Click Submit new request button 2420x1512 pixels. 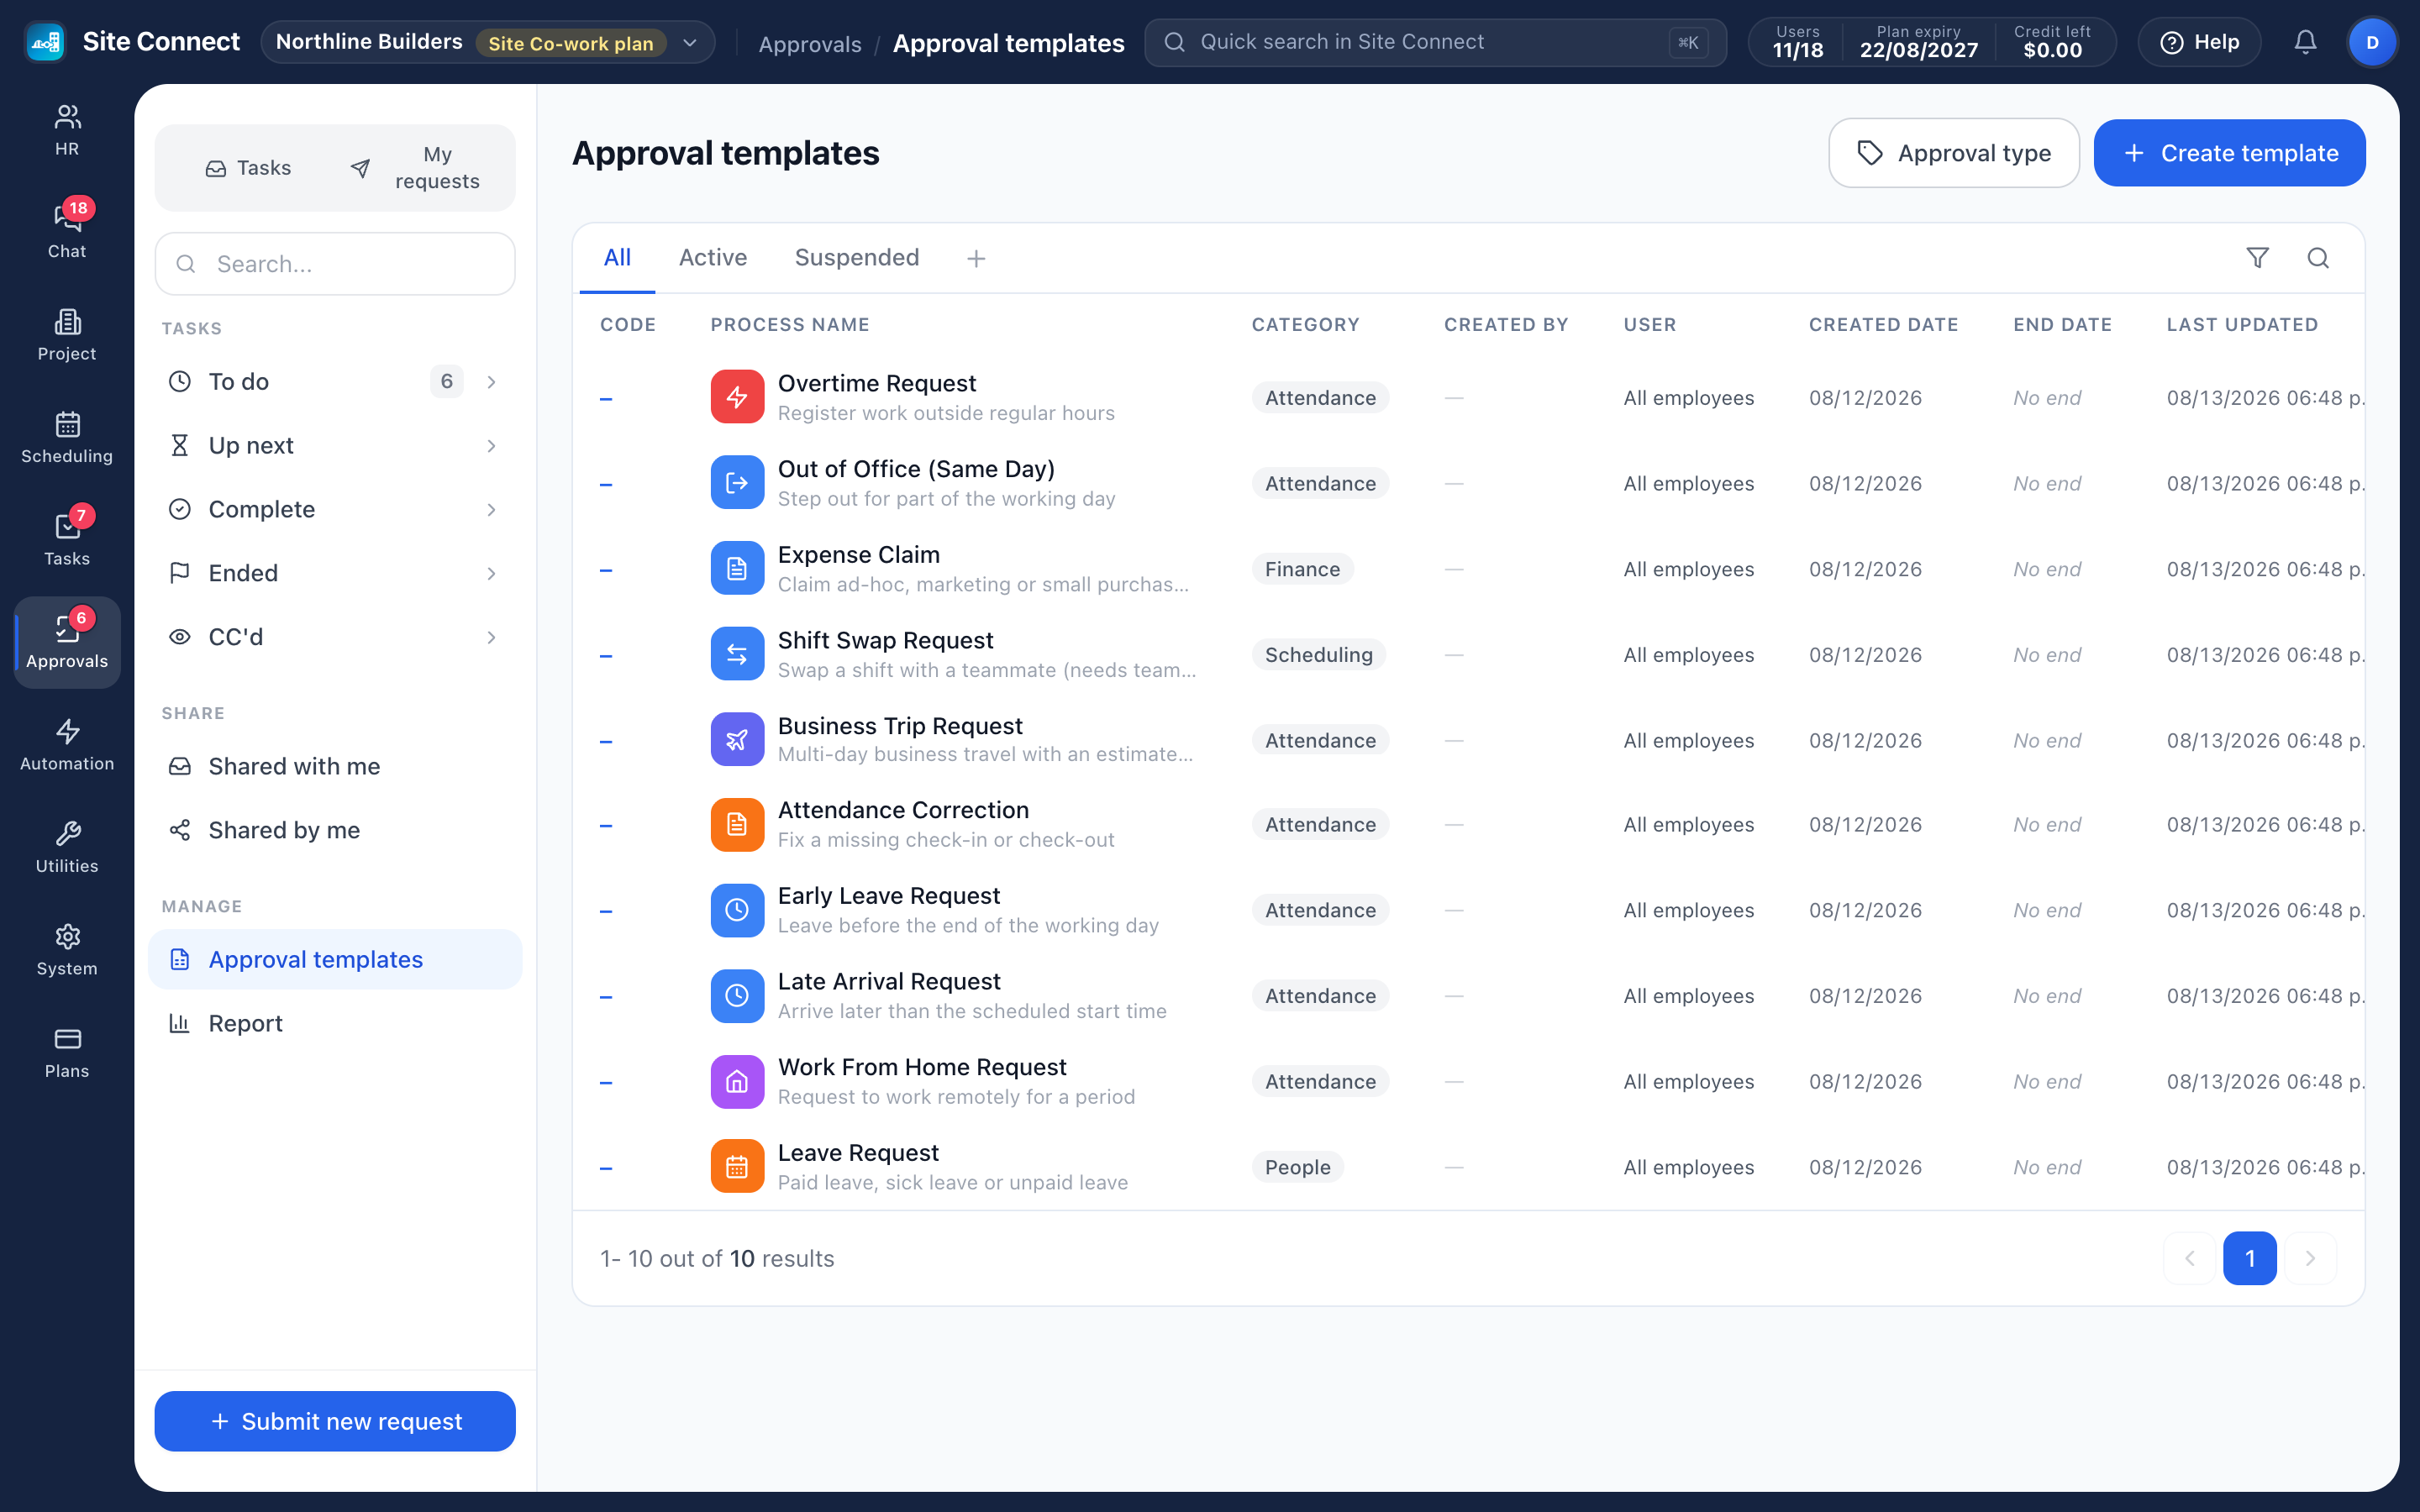335,1421
